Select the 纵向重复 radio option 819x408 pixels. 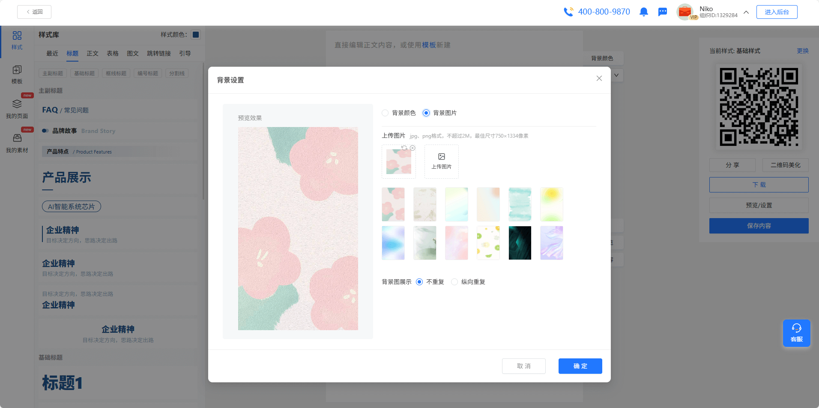pyautogui.click(x=454, y=282)
